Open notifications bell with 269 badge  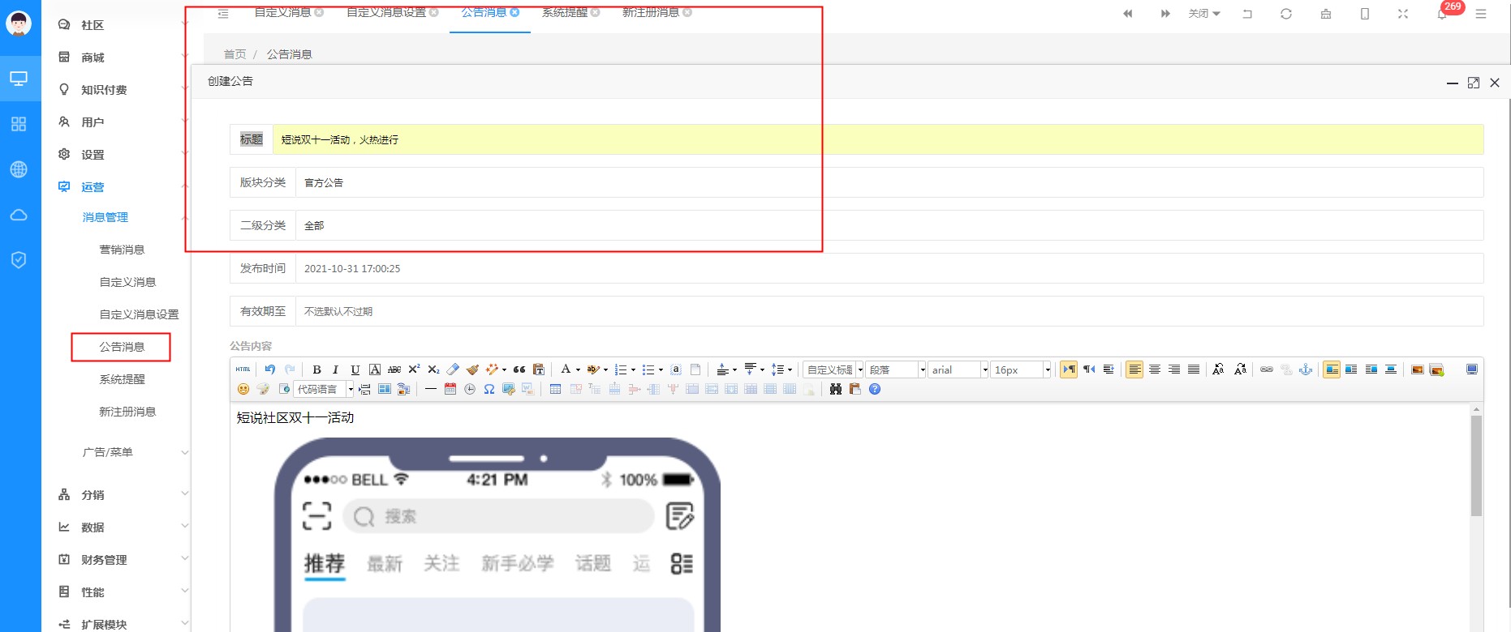[x=1442, y=14]
